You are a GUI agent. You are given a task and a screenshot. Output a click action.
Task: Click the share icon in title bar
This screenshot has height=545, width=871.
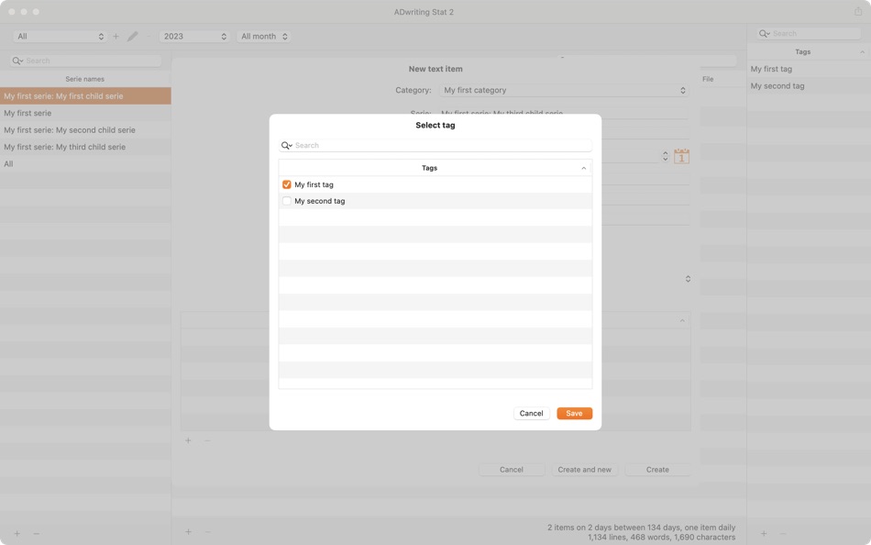click(857, 11)
